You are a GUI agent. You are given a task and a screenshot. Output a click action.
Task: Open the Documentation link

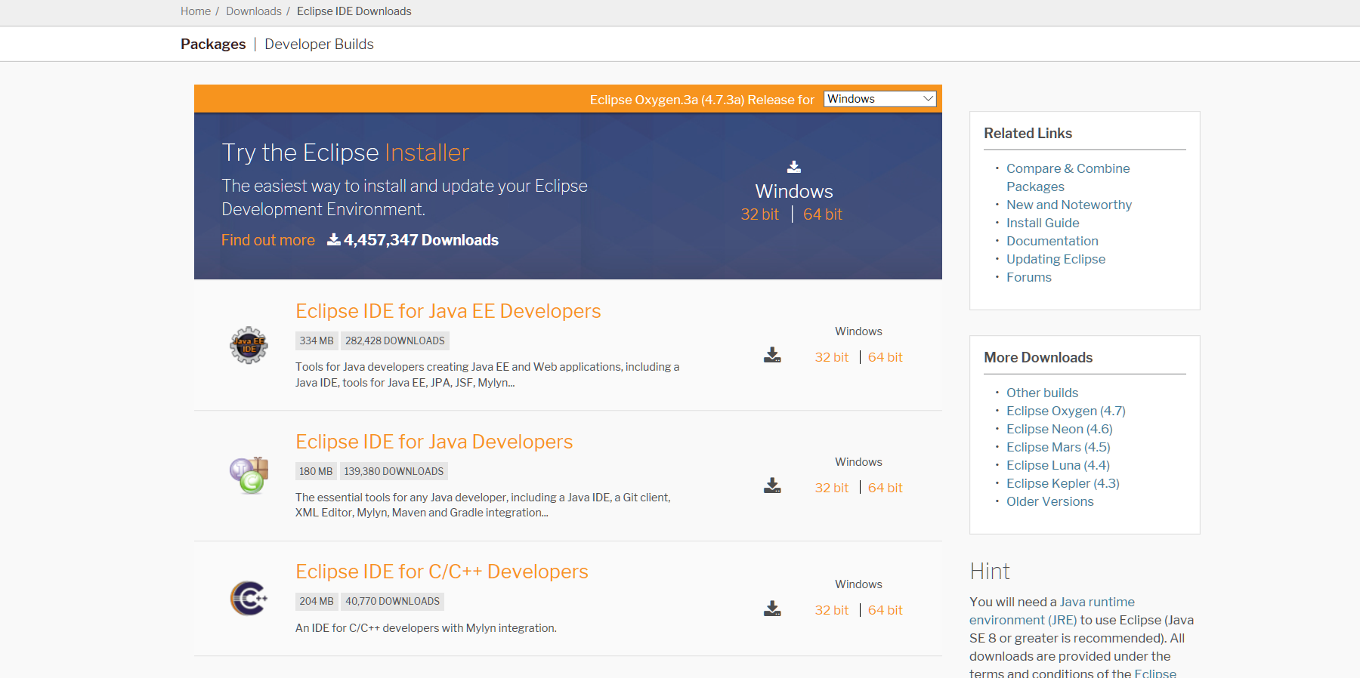1052,241
